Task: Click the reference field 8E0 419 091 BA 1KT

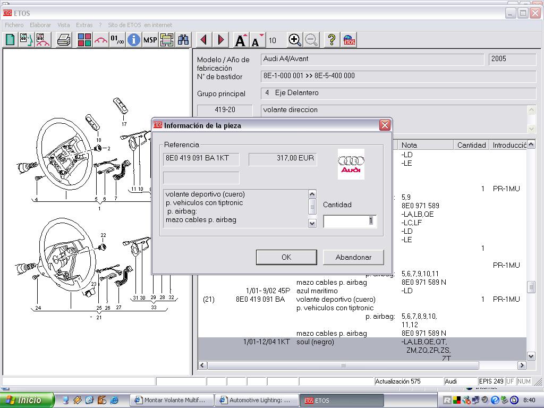Action: [x=201, y=158]
